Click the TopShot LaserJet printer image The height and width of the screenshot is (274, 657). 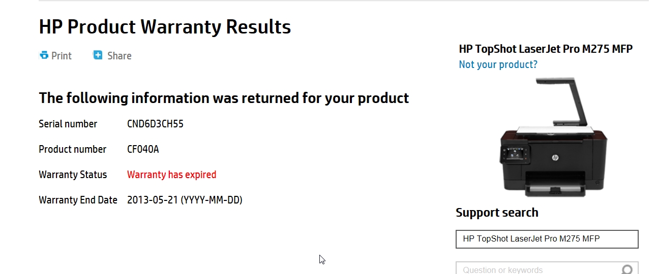(552, 138)
